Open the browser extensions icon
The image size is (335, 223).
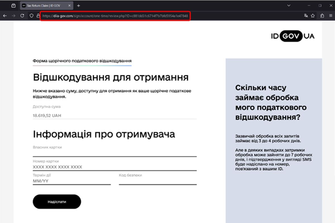pyautogui.click(x=322, y=16)
